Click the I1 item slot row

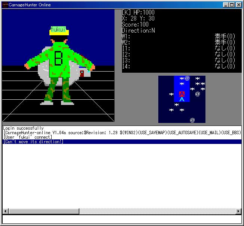179,48
